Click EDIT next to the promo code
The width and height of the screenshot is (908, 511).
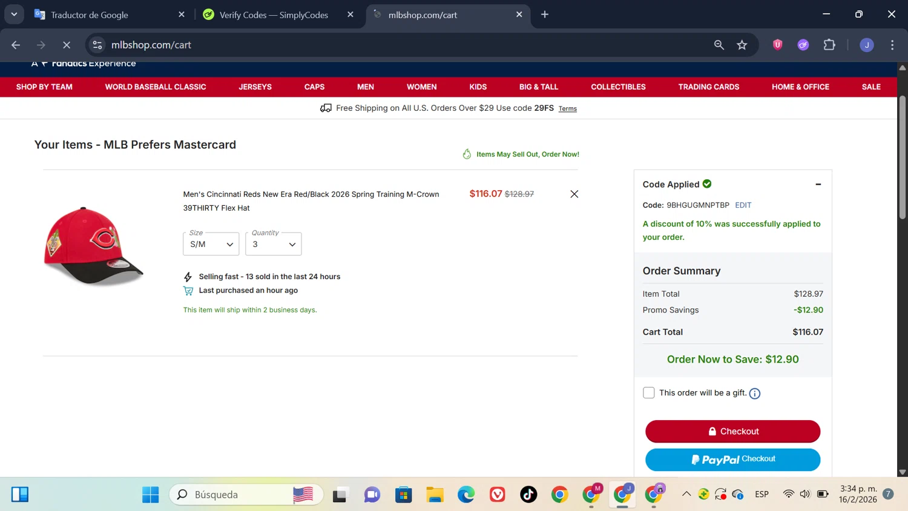click(743, 205)
